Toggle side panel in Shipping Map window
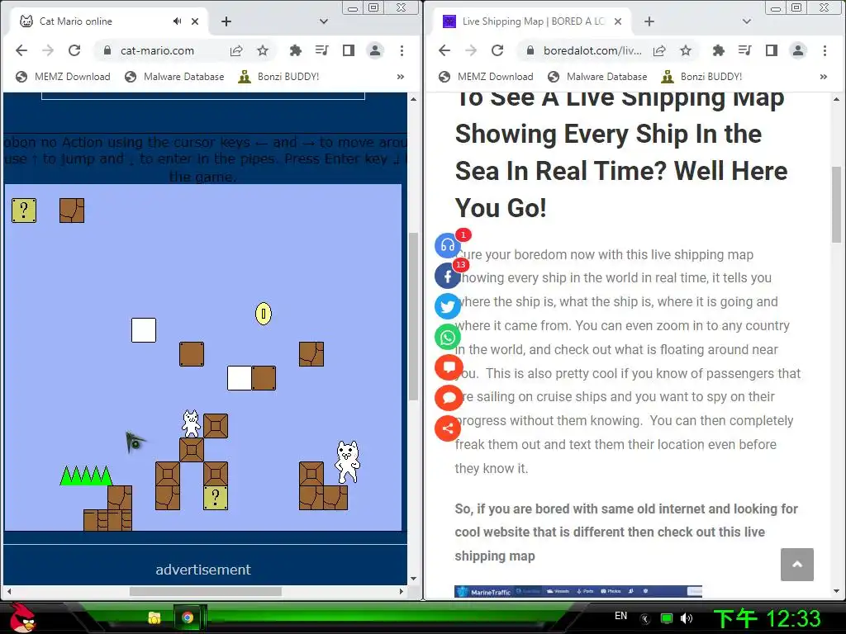This screenshot has width=846, height=634. click(772, 50)
